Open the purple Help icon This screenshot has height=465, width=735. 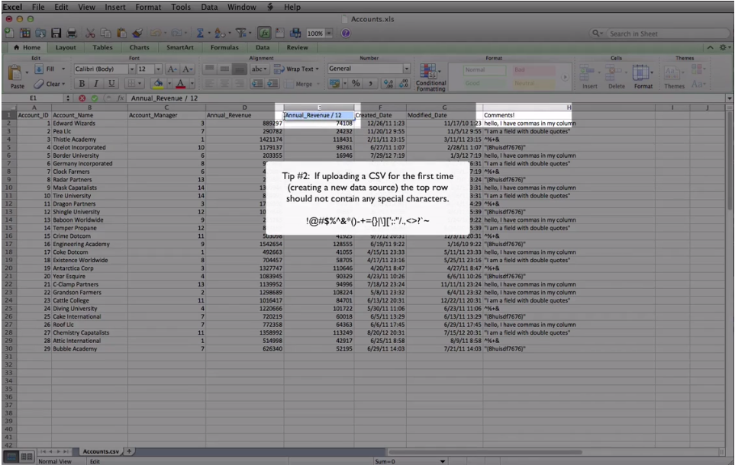346,34
